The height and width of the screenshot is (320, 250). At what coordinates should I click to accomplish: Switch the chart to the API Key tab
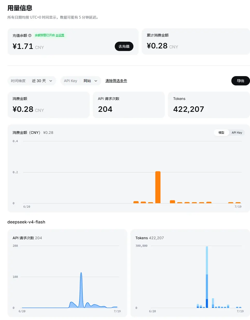click(x=237, y=133)
